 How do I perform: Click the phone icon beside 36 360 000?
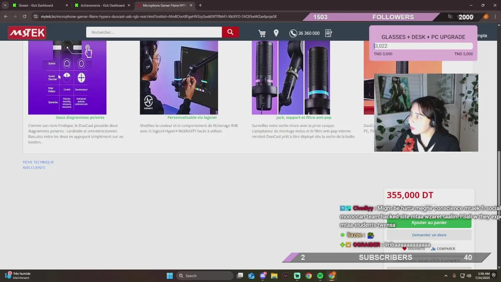293,33
